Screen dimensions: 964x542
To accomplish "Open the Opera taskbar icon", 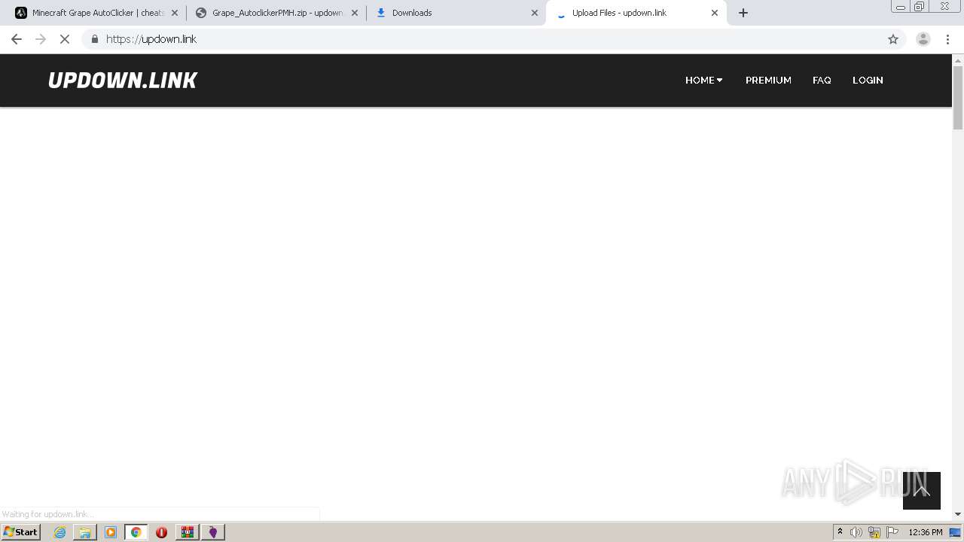I will pos(161,532).
